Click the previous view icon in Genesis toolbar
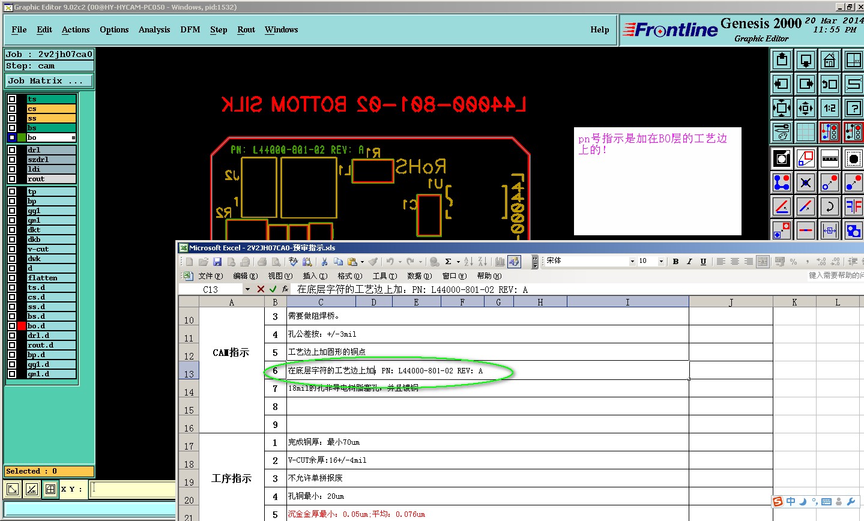The image size is (864, 521). [x=830, y=84]
